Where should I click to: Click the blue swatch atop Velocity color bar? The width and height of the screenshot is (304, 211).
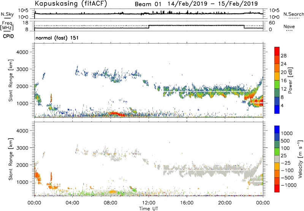[x=277, y=129]
